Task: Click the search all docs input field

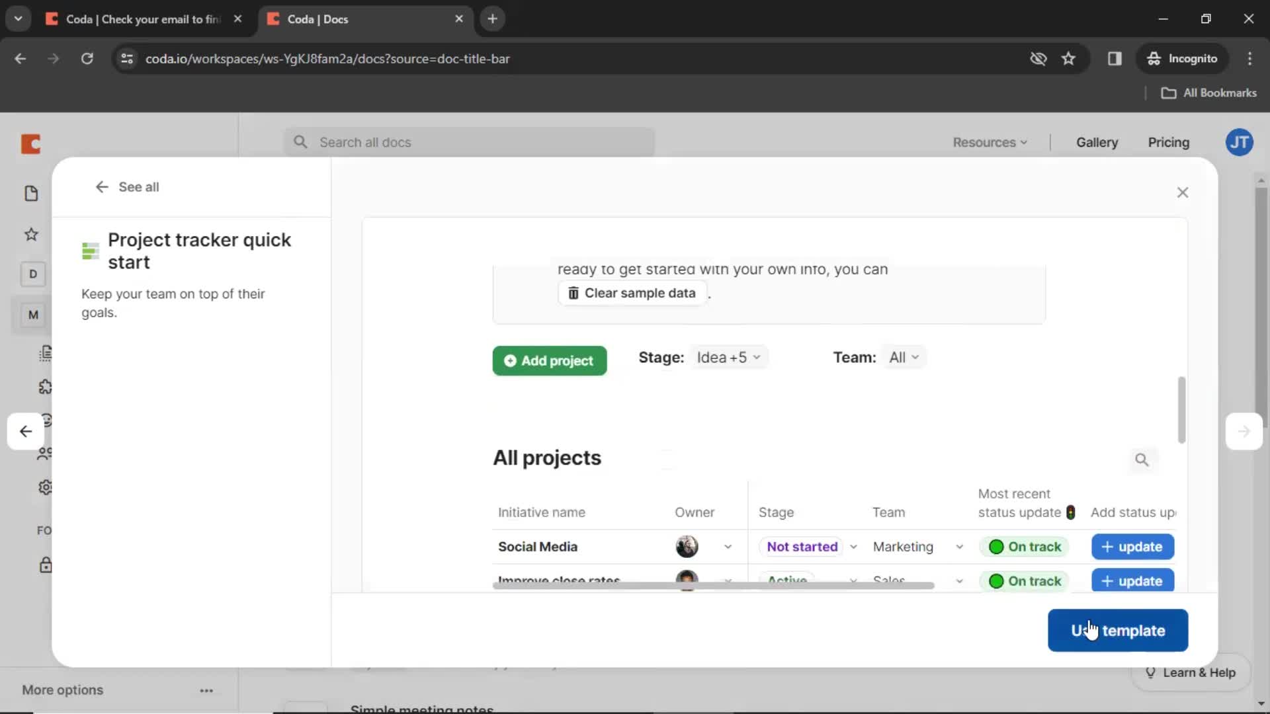Action: (471, 141)
